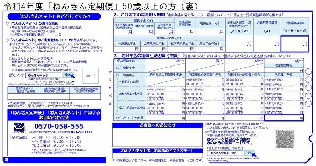The image size is (316, 166).
Task: Click the ねんきん定期便 見方 search field
Action: tap(224, 153)
